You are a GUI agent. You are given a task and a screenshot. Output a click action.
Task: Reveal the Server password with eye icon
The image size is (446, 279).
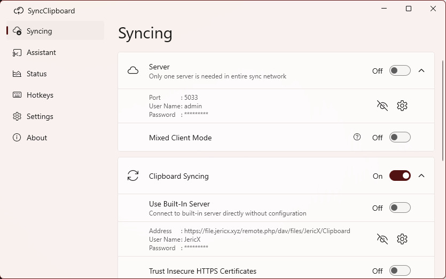point(382,106)
